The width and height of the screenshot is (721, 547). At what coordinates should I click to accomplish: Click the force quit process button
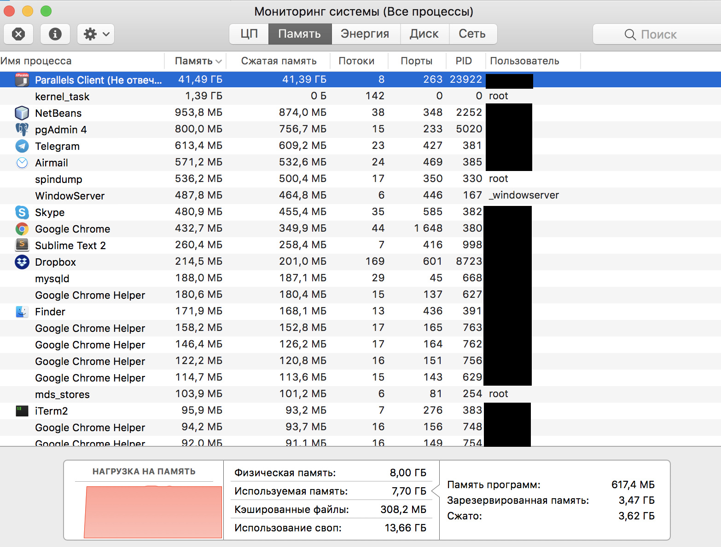(18, 34)
